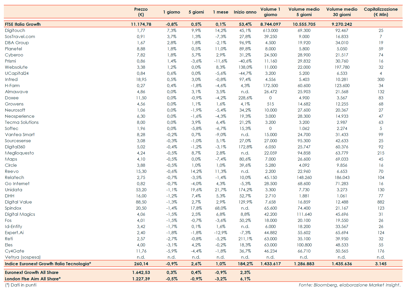This screenshot has width=406, height=288.
Task: Select the total capitalization value "3.145"
Action: (x=381, y=264)
